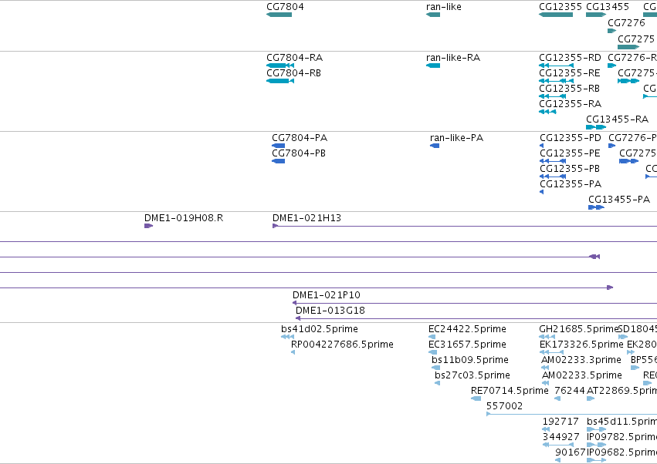
Task: Select EST EC31657.5prime
Action: (467, 345)
